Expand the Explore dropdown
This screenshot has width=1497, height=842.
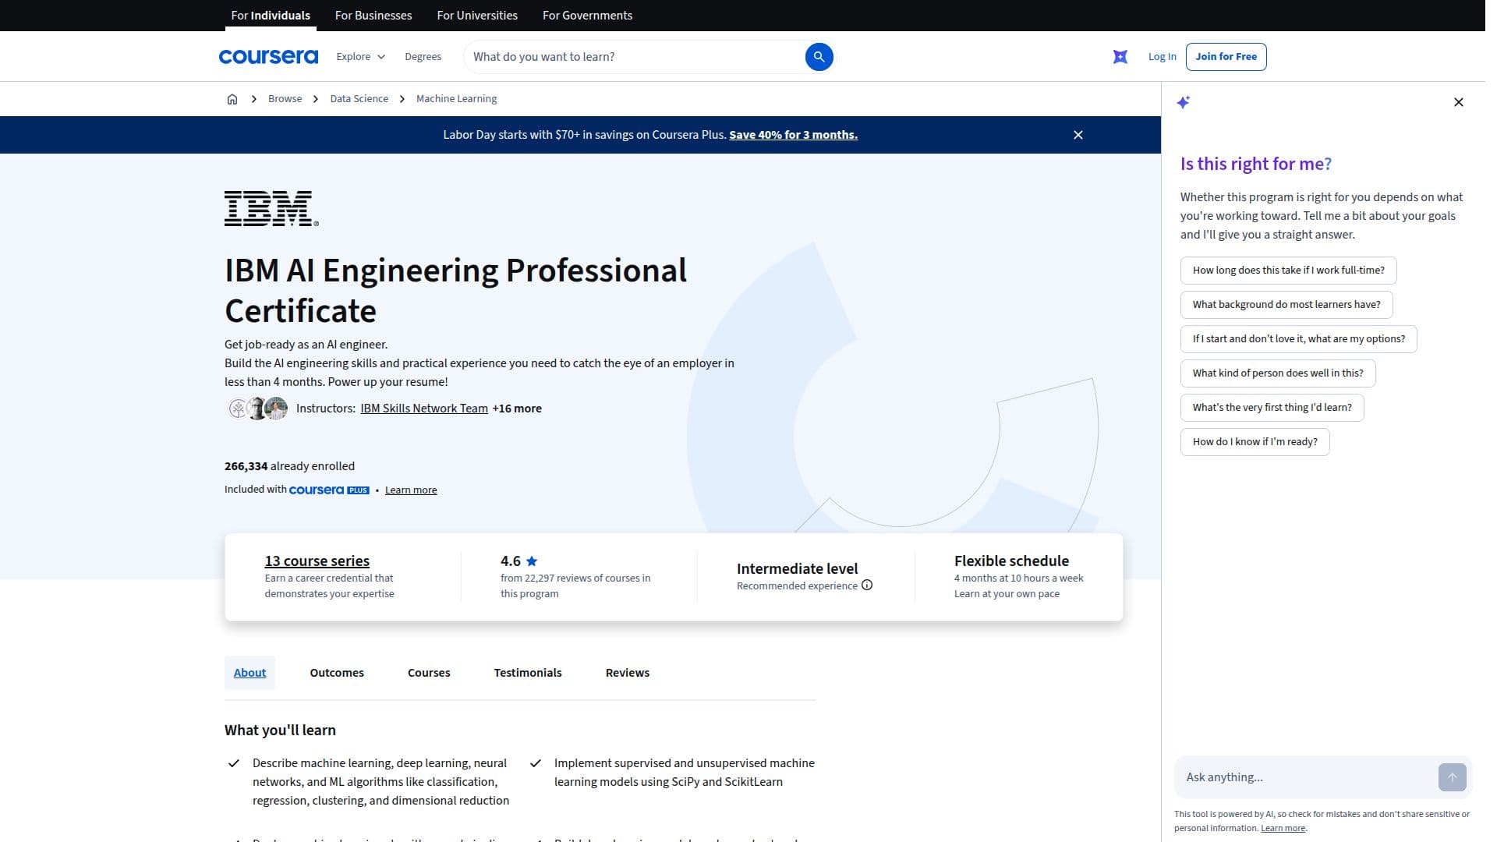361,57
